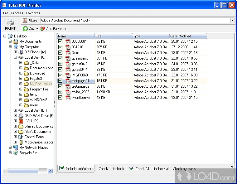Open the Filter file type dropdown
The width and height of the screenshot is (237, 184).
click(232, 21)
